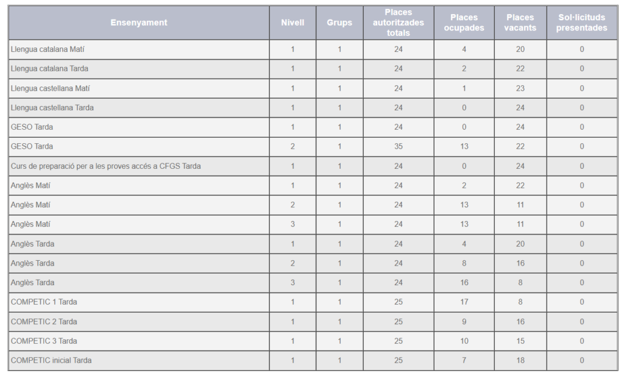
Task: Open the Grups link for COMPETIC inicial Tarda
Action: [339, 360]
